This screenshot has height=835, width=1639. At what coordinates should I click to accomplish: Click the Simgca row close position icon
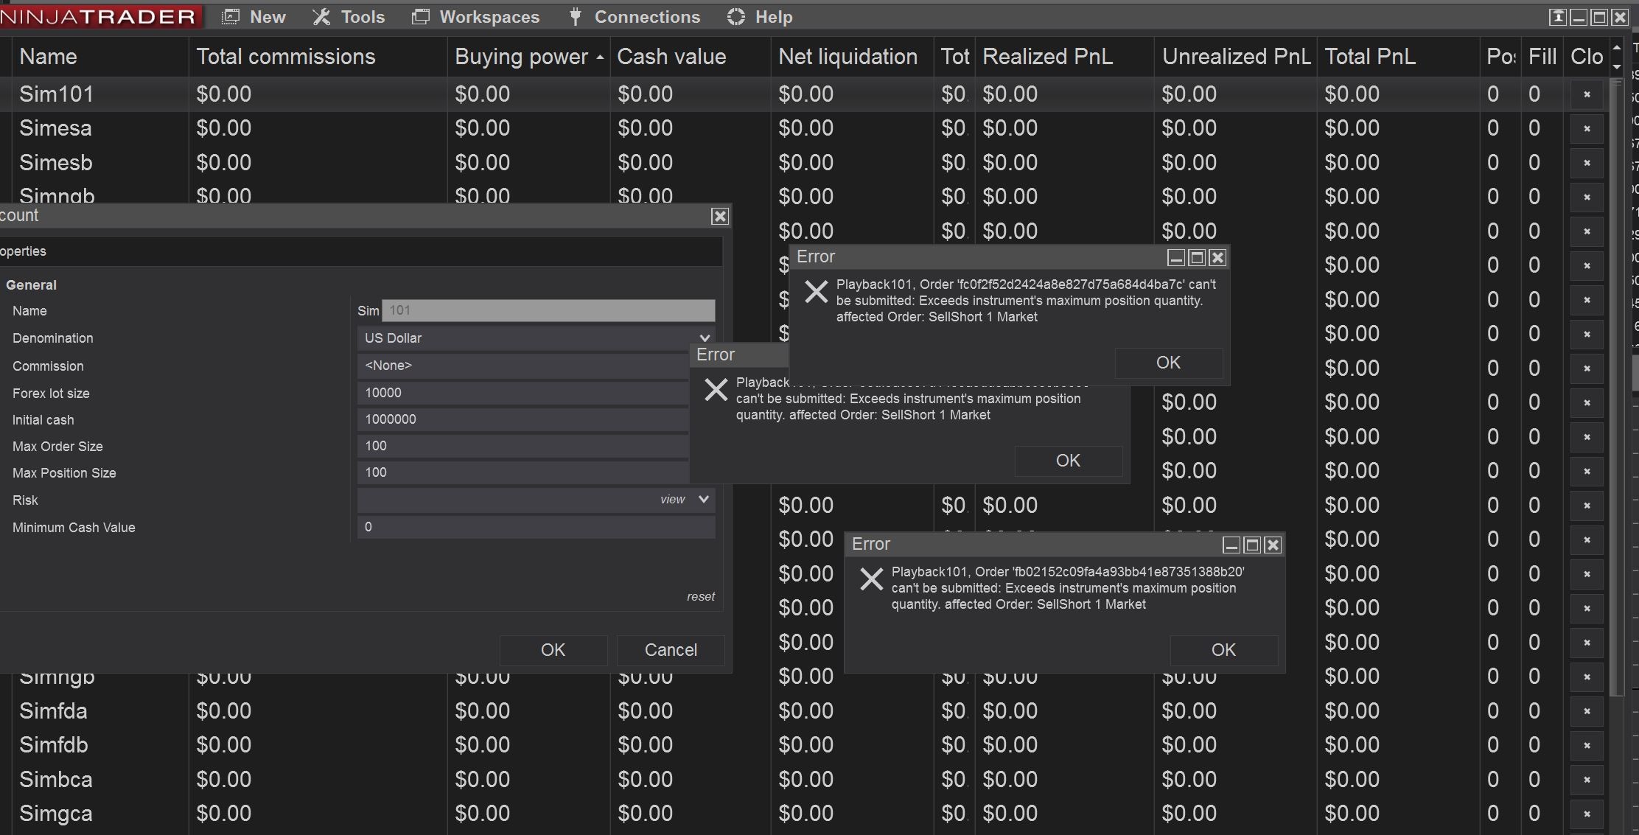1587,814
